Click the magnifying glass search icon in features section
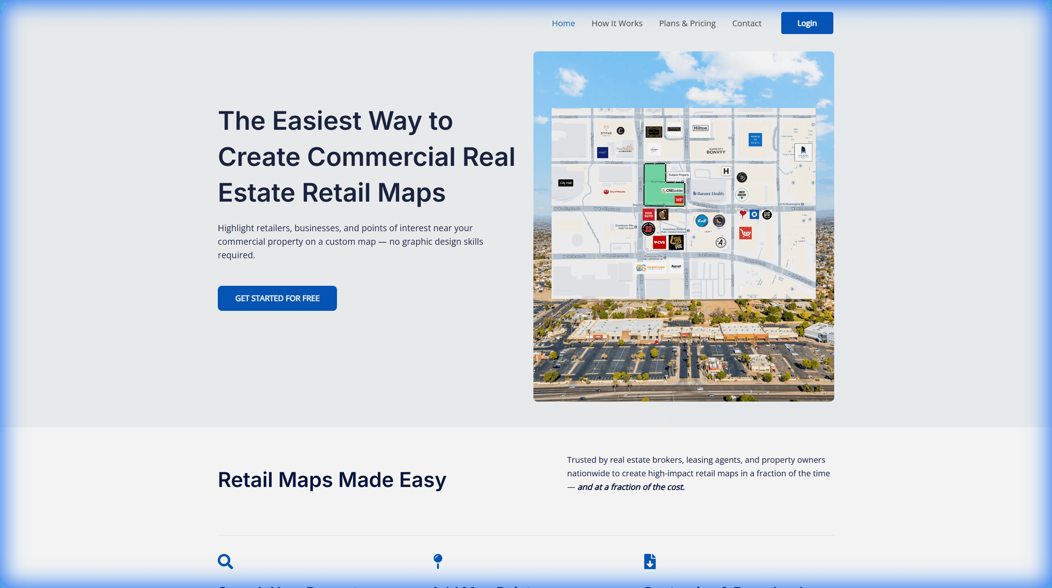 coord(226,561)
